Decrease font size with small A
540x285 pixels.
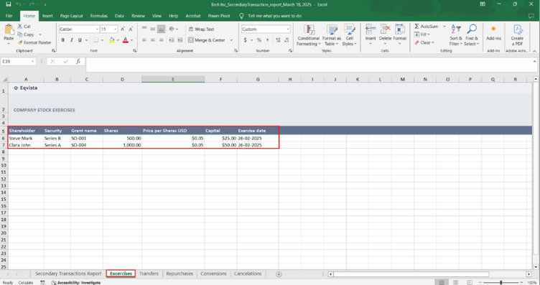pyautogui.click(x=131, y=29)
